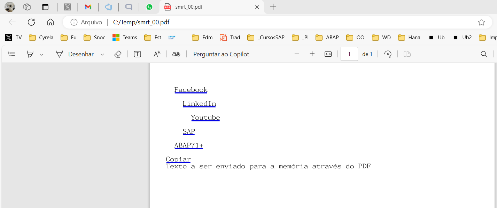Click the Copiar link in the PDF
This screenshot has width=497, height=208.
click(x=178, y=159)
